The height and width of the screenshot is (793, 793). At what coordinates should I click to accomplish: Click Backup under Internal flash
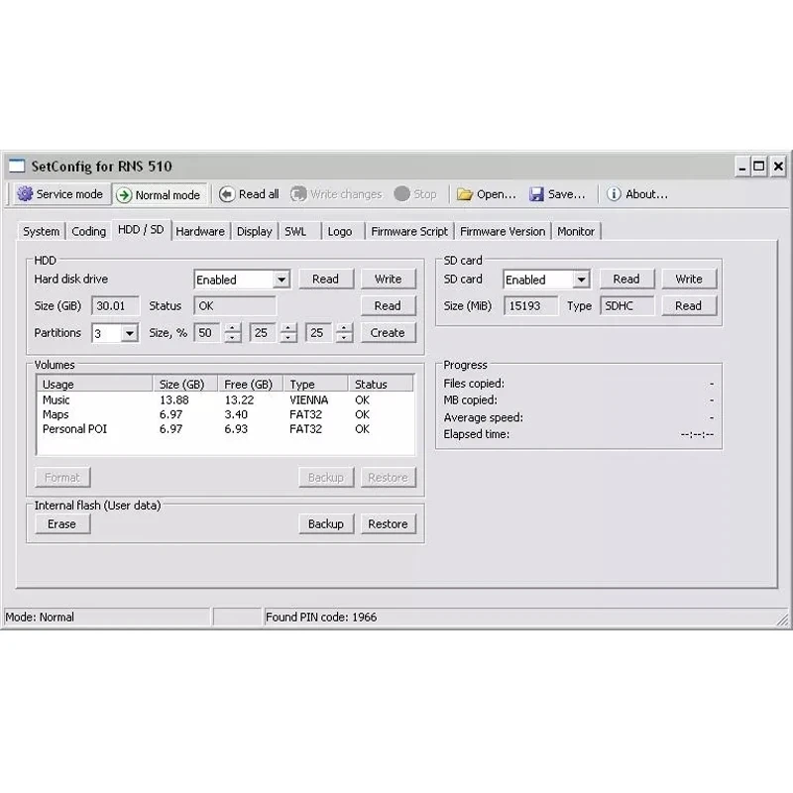tap(326, 524)
